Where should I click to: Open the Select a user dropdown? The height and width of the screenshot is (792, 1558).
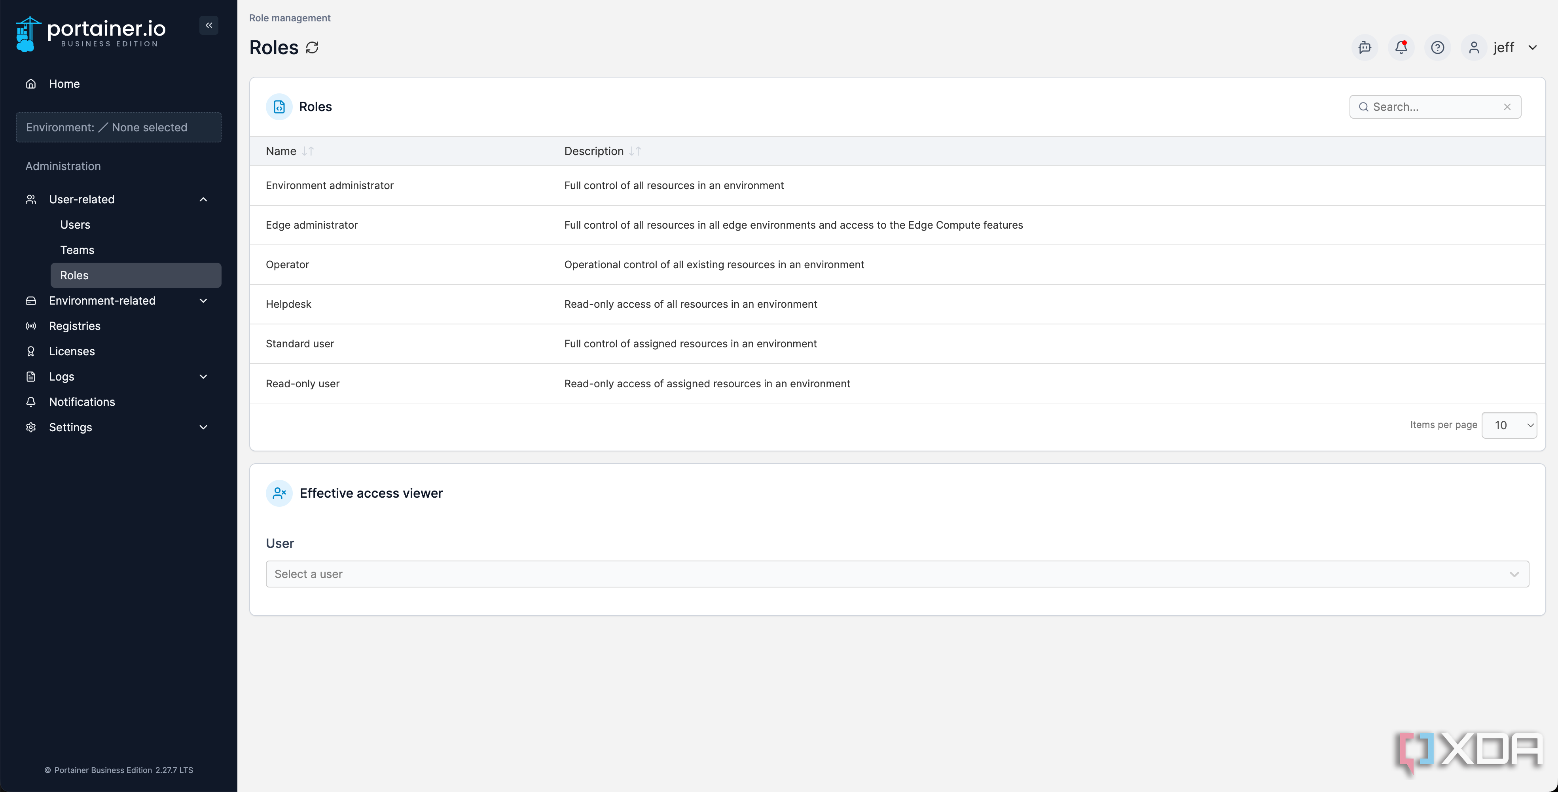[x=897, y=574]
